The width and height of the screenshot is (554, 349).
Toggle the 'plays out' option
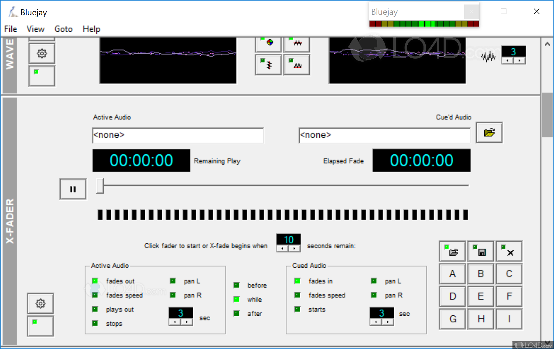click(x=95, y=309)
